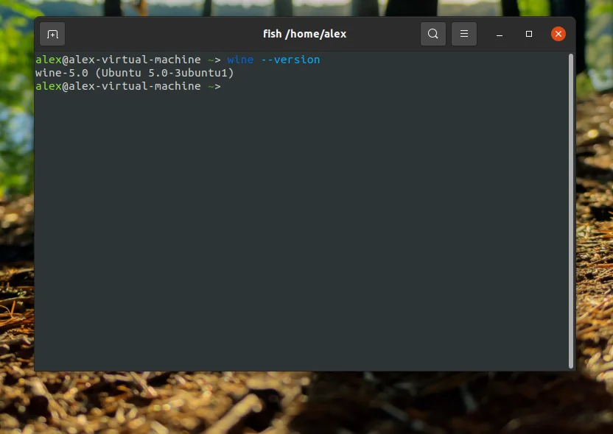The image size is (613, 434).
Task: Click the window title 'fish /home/alex'
Action: pyautogui.click(x=304, y=34)
